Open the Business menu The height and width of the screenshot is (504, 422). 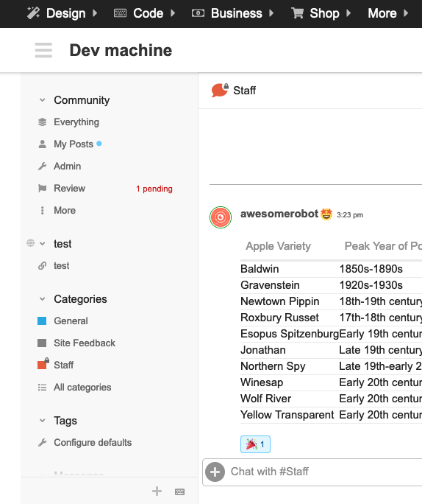pos(236,13)
